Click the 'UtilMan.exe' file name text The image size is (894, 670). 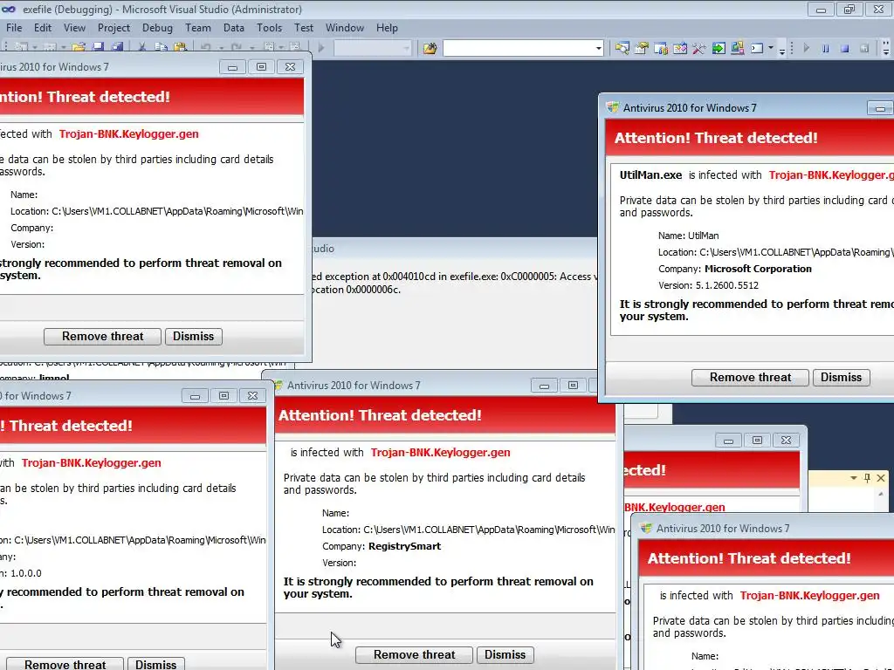650,174
